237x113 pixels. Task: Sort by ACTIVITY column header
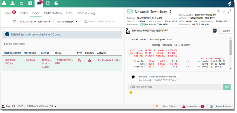point(102,53)
